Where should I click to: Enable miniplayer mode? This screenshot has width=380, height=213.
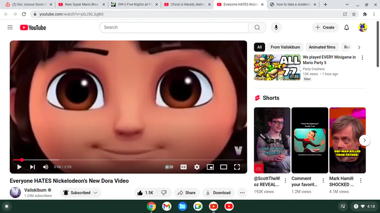pos(210,167)
